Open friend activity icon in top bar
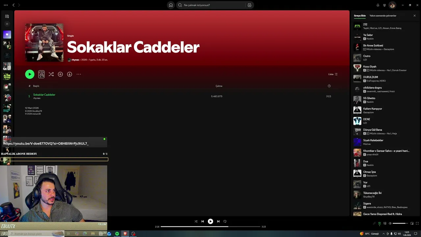Screen dimensions: 421x237 point(384,5)
